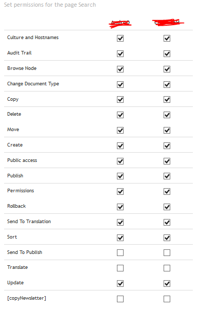Viewport: 200px width, 310px height.
Task: Uncheck Culture and Hostnames for first user
Action: pos(120,38)
